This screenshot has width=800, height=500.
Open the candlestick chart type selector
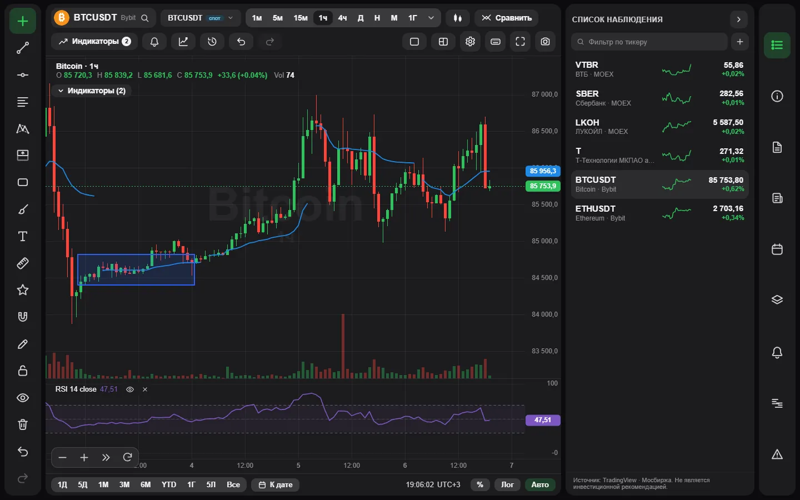458,18
